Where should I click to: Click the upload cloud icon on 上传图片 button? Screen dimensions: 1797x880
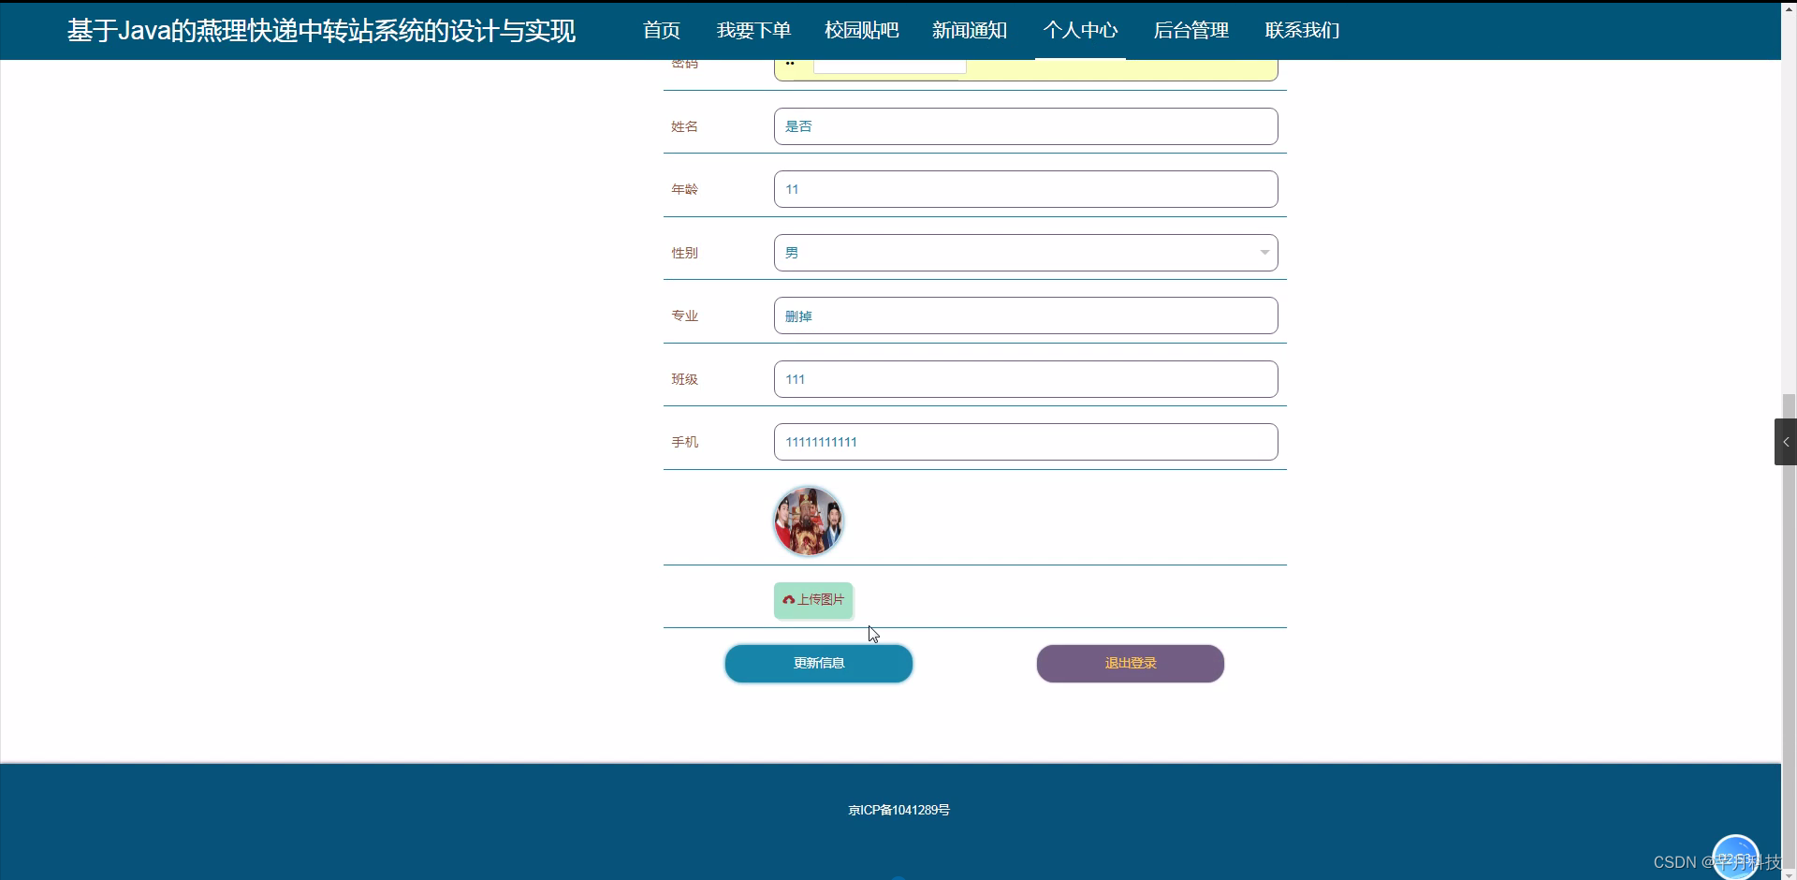[791, 600]
